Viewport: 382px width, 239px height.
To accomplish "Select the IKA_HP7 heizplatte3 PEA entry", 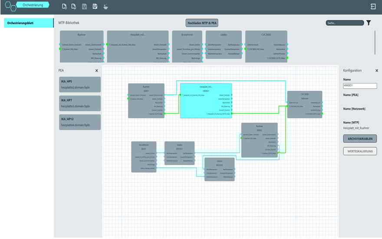I will (x=80, y=103).
